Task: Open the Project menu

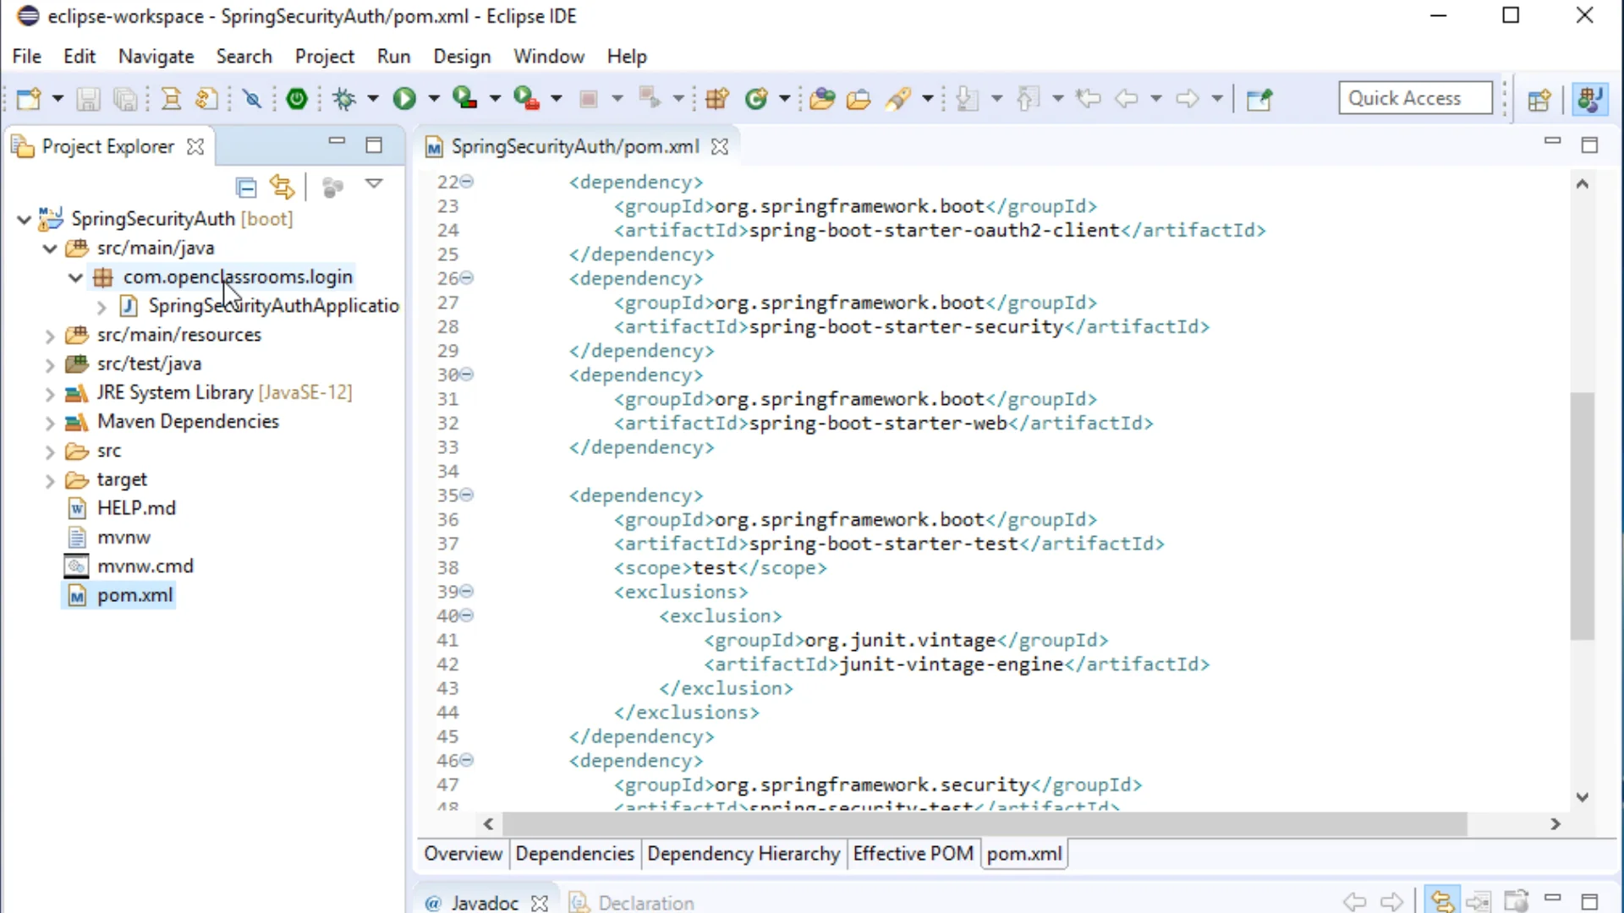Action: (324, 57)
